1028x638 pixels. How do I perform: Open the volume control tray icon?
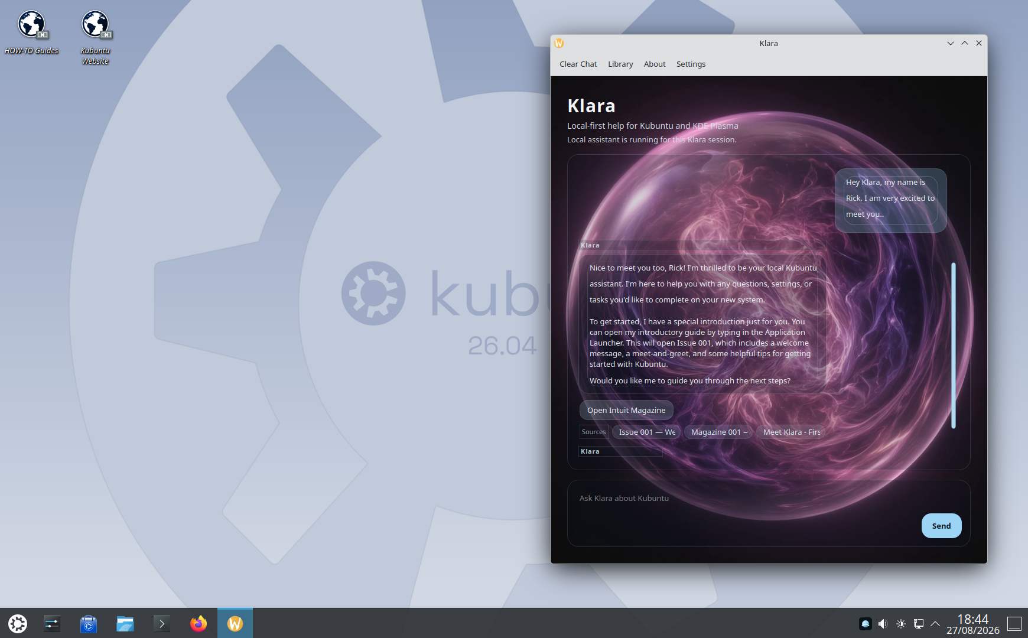coord(883,624)
